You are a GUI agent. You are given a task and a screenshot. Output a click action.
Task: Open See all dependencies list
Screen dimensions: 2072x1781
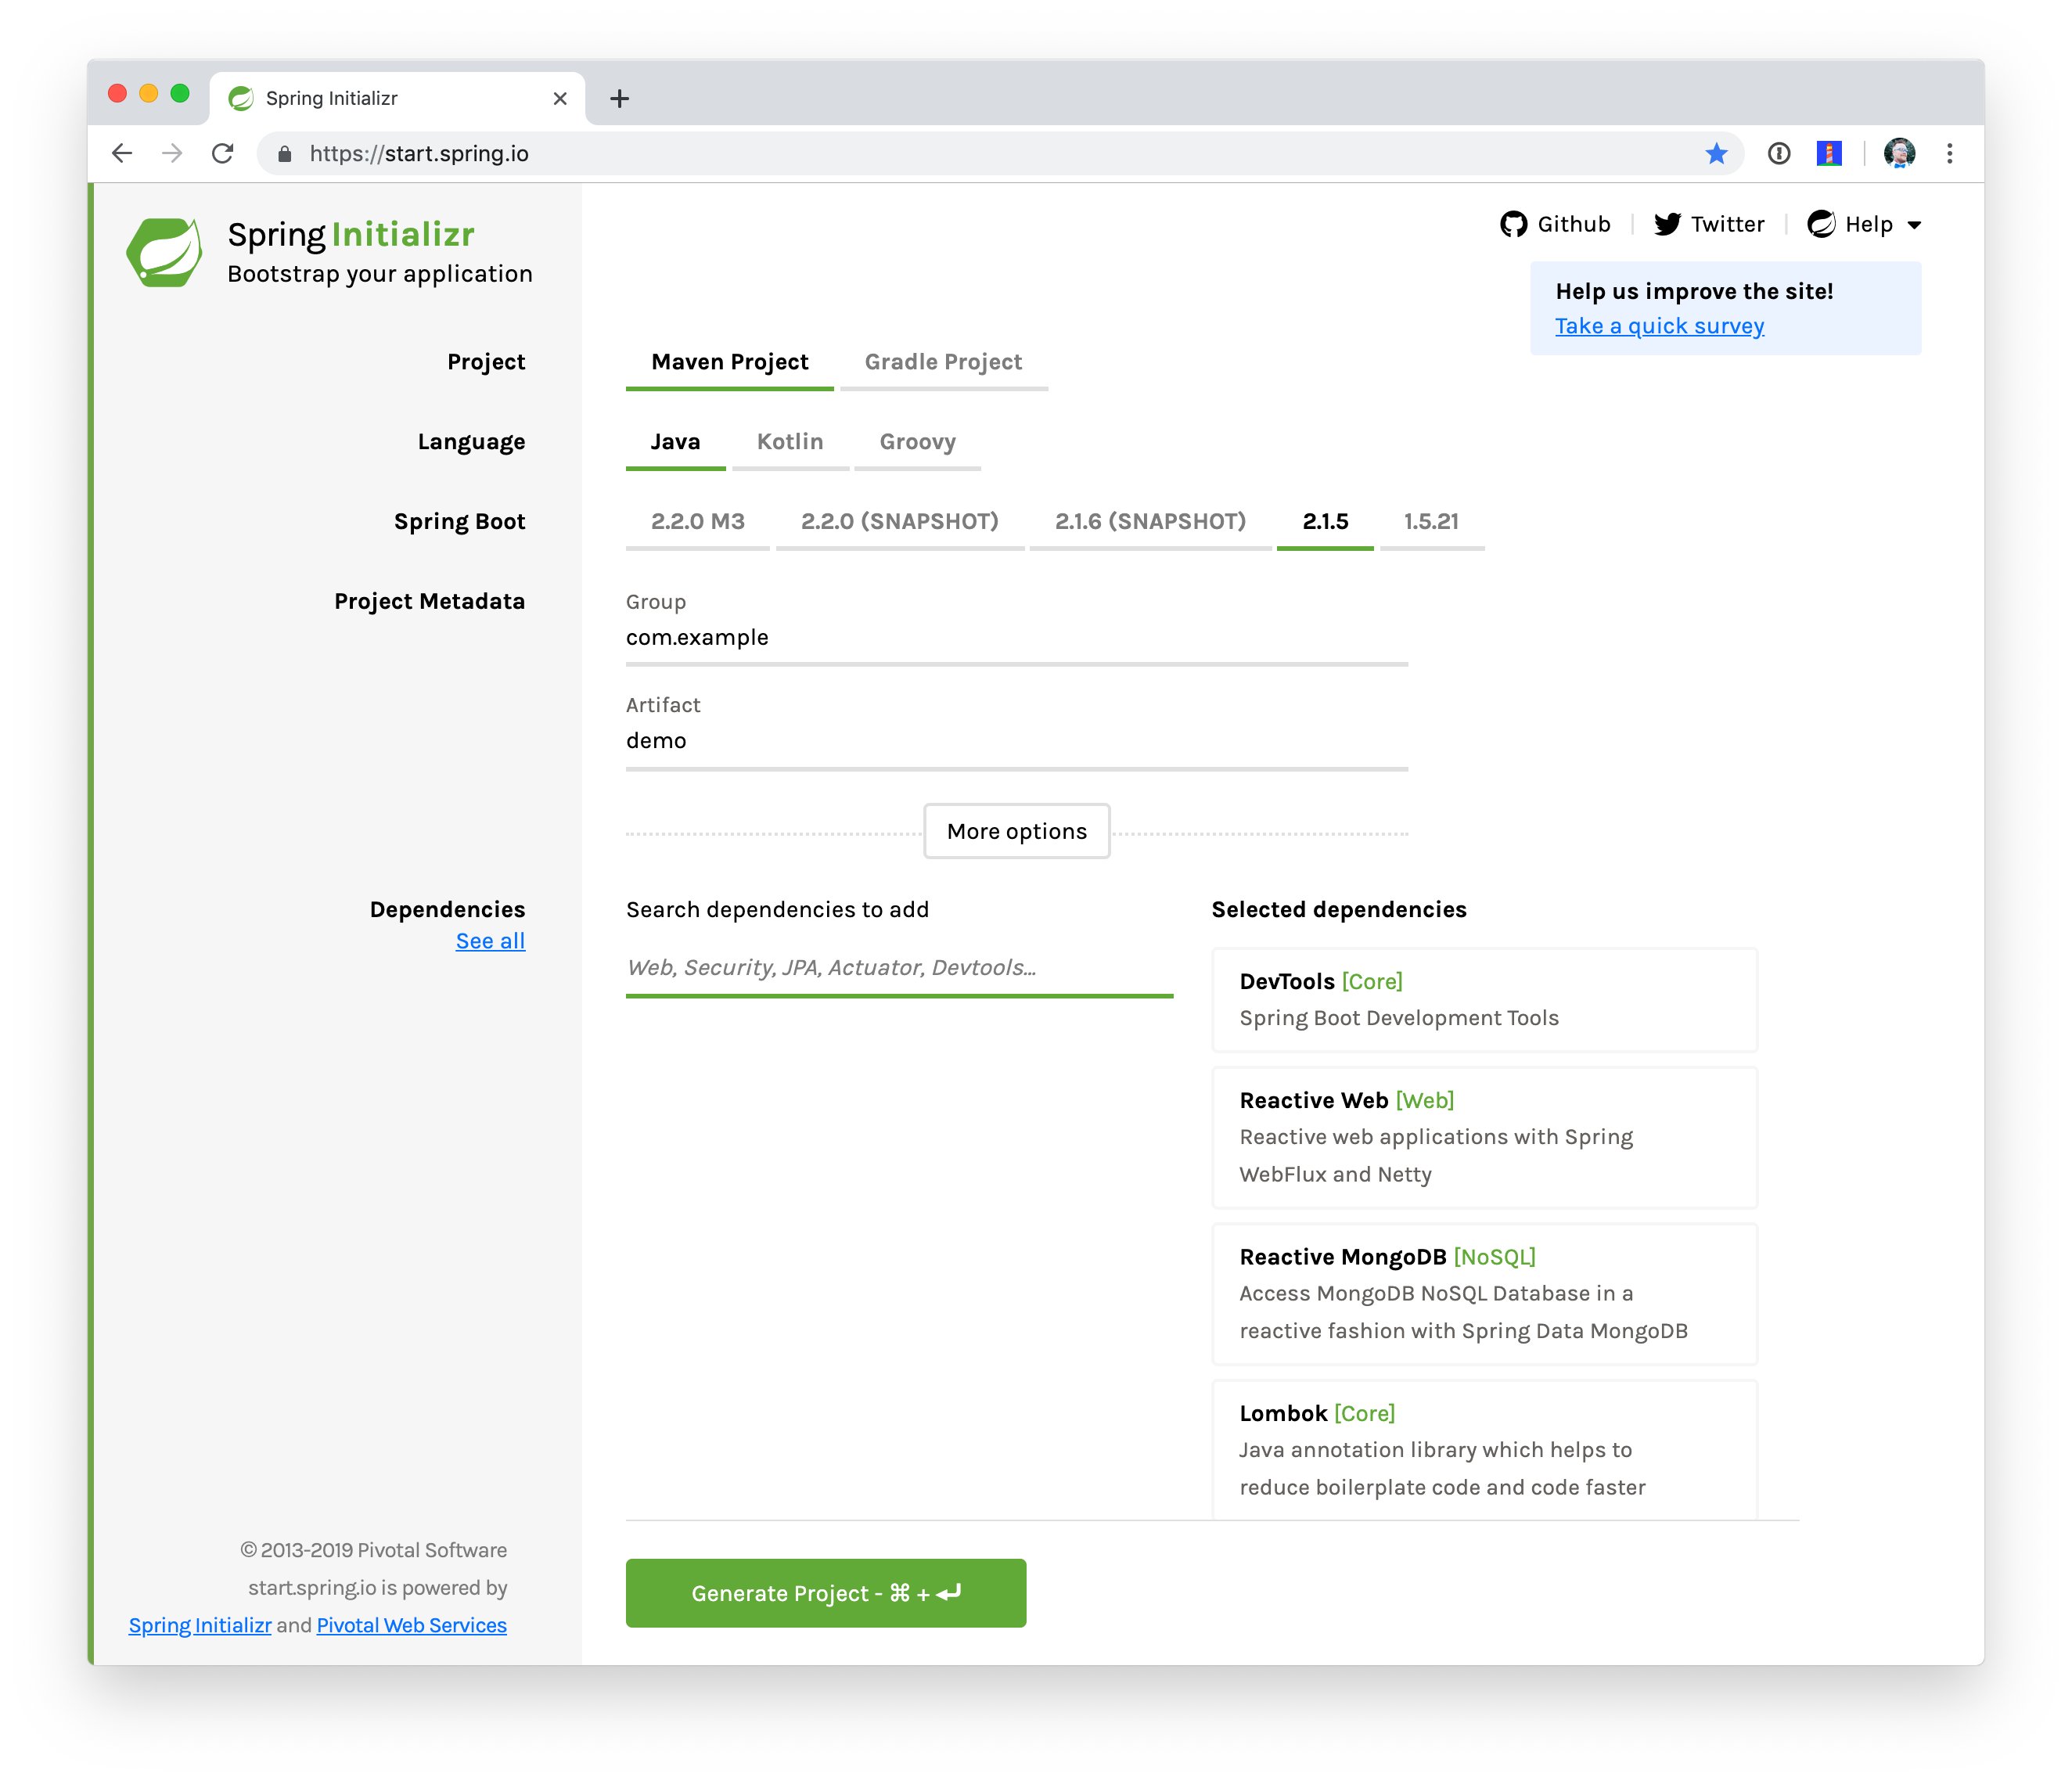(490, 941)
